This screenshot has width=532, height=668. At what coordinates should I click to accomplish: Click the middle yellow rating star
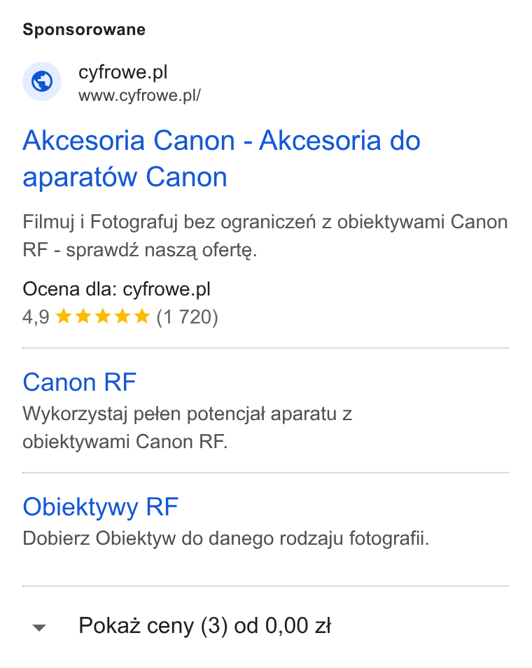coord(103,316)
